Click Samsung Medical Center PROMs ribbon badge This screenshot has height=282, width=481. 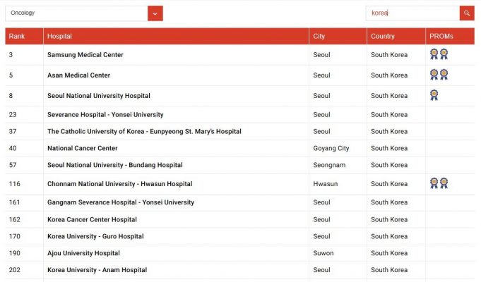439,54
